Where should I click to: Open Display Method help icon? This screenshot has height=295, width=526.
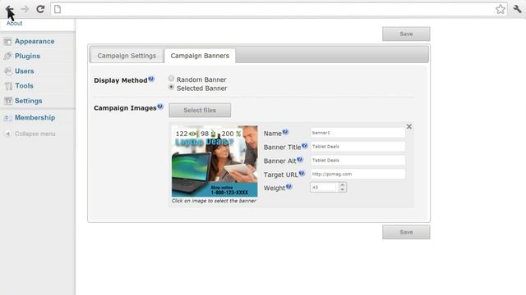[151, 79]
